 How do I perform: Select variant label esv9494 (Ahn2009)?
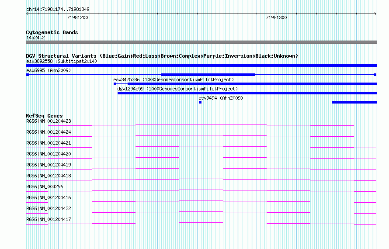click(221, 98)
